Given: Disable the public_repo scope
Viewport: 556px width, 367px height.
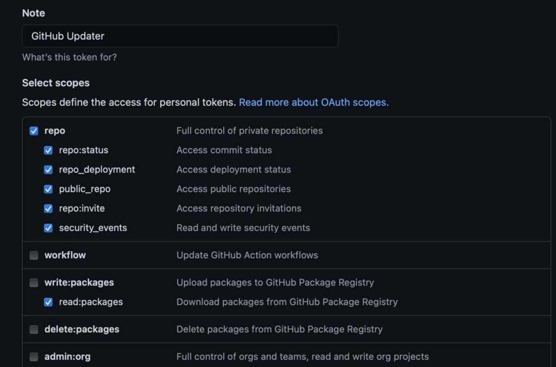Looking at the screenshot, I should click(48, 189).
